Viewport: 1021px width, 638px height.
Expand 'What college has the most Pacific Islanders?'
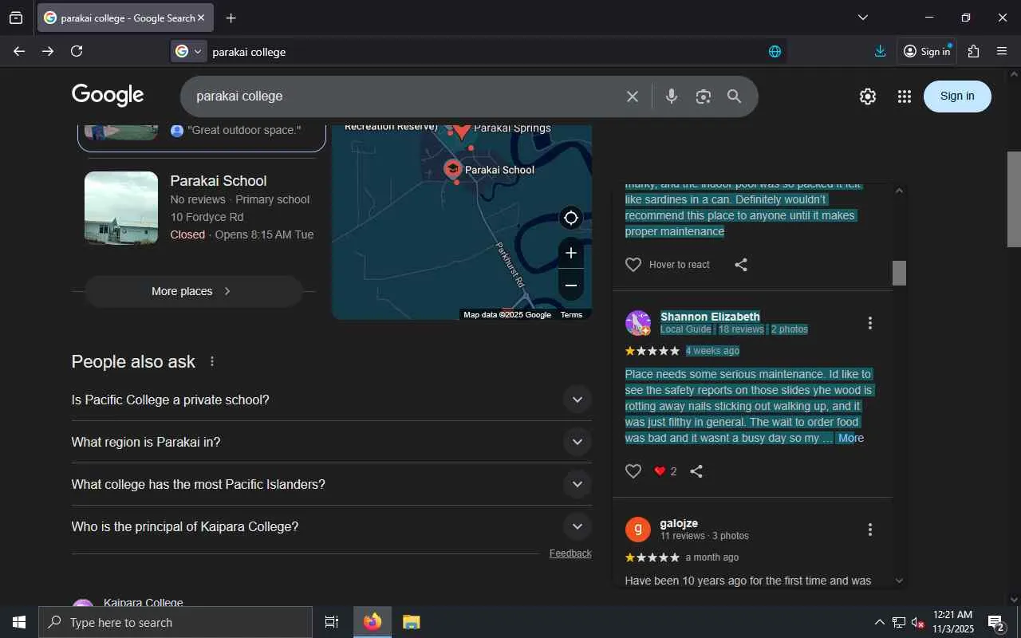click(x=332, y=484)
